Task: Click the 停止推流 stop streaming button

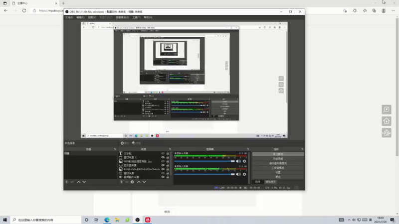Action: 278,154
